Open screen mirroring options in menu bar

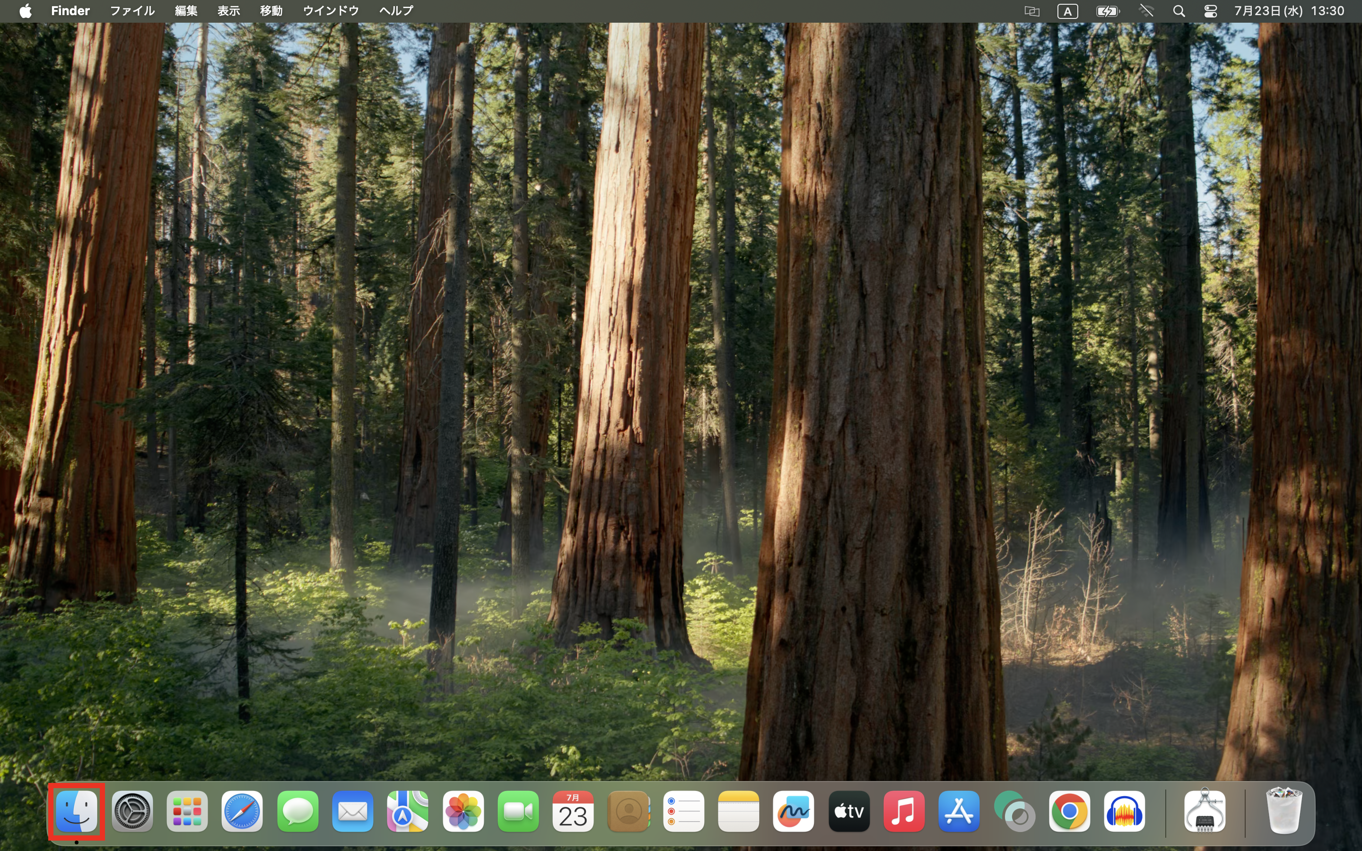[1031, 10]
